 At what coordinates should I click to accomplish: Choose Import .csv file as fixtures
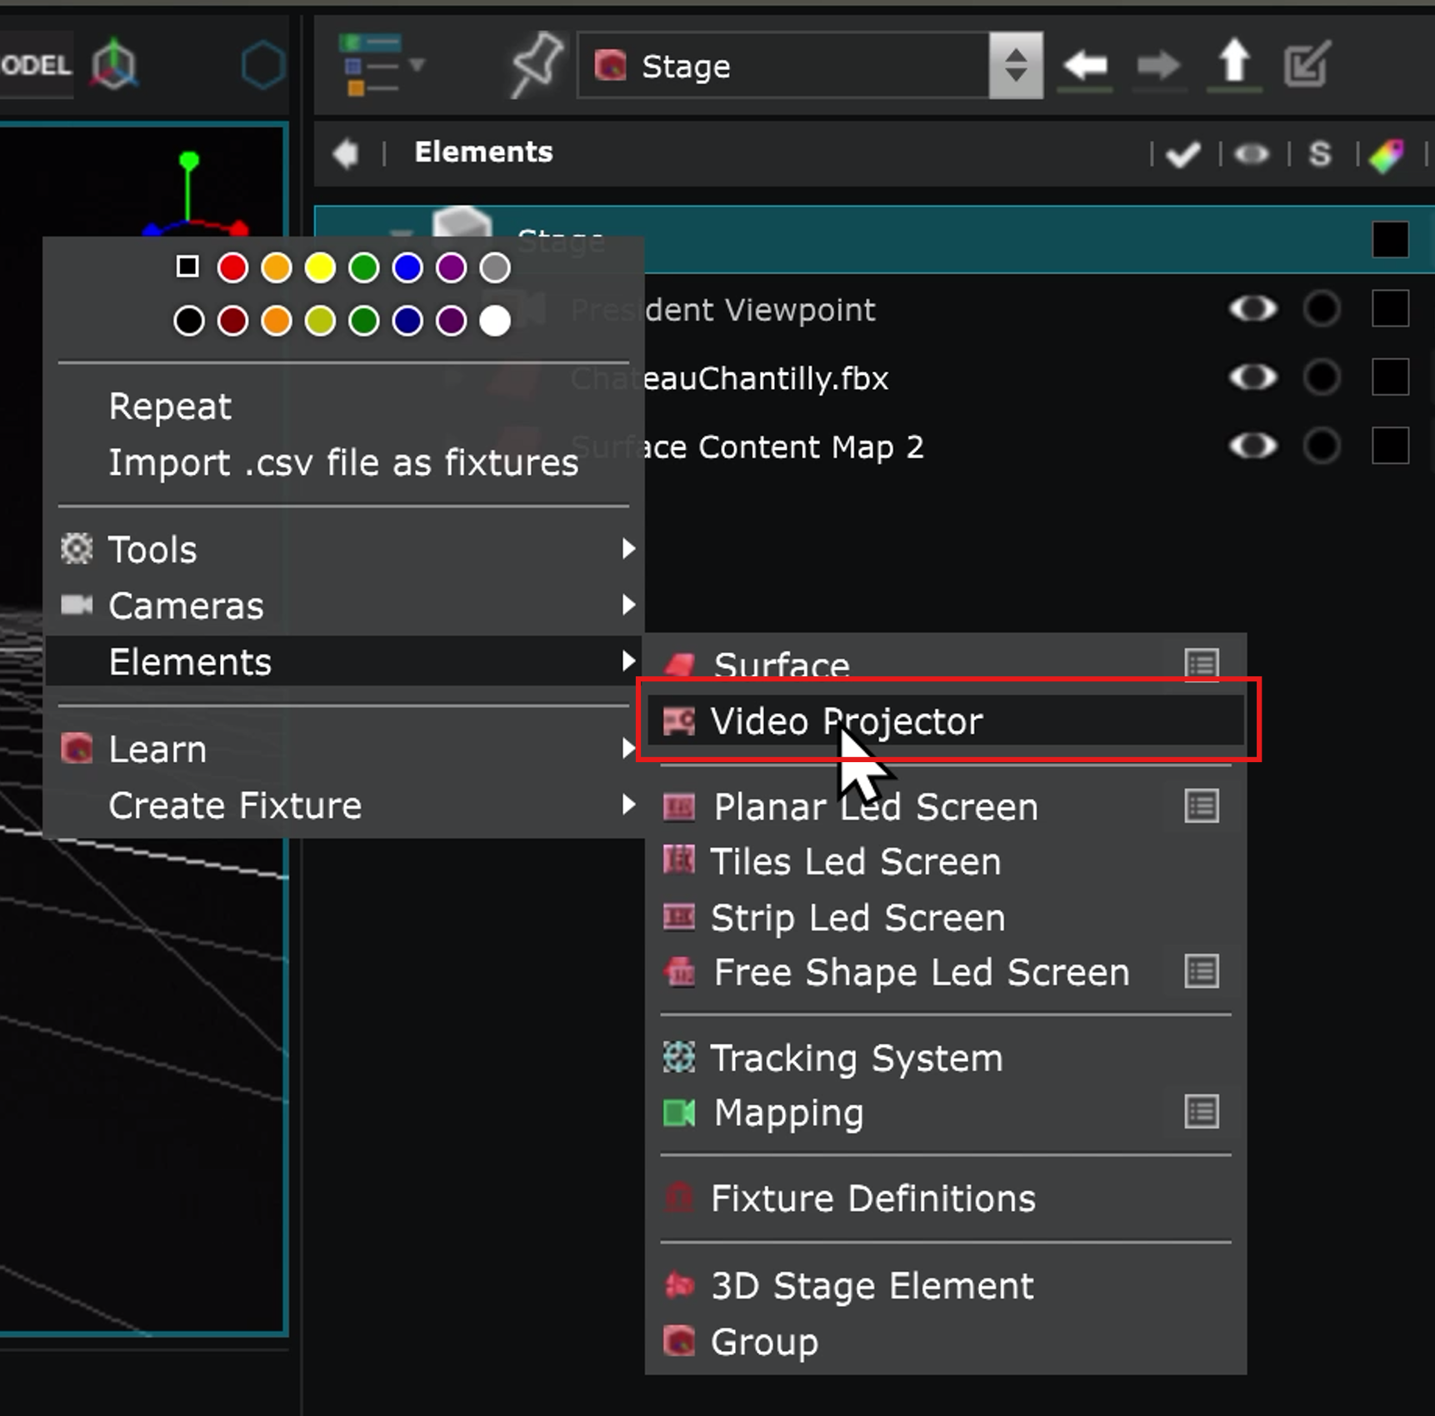(343, 462)
